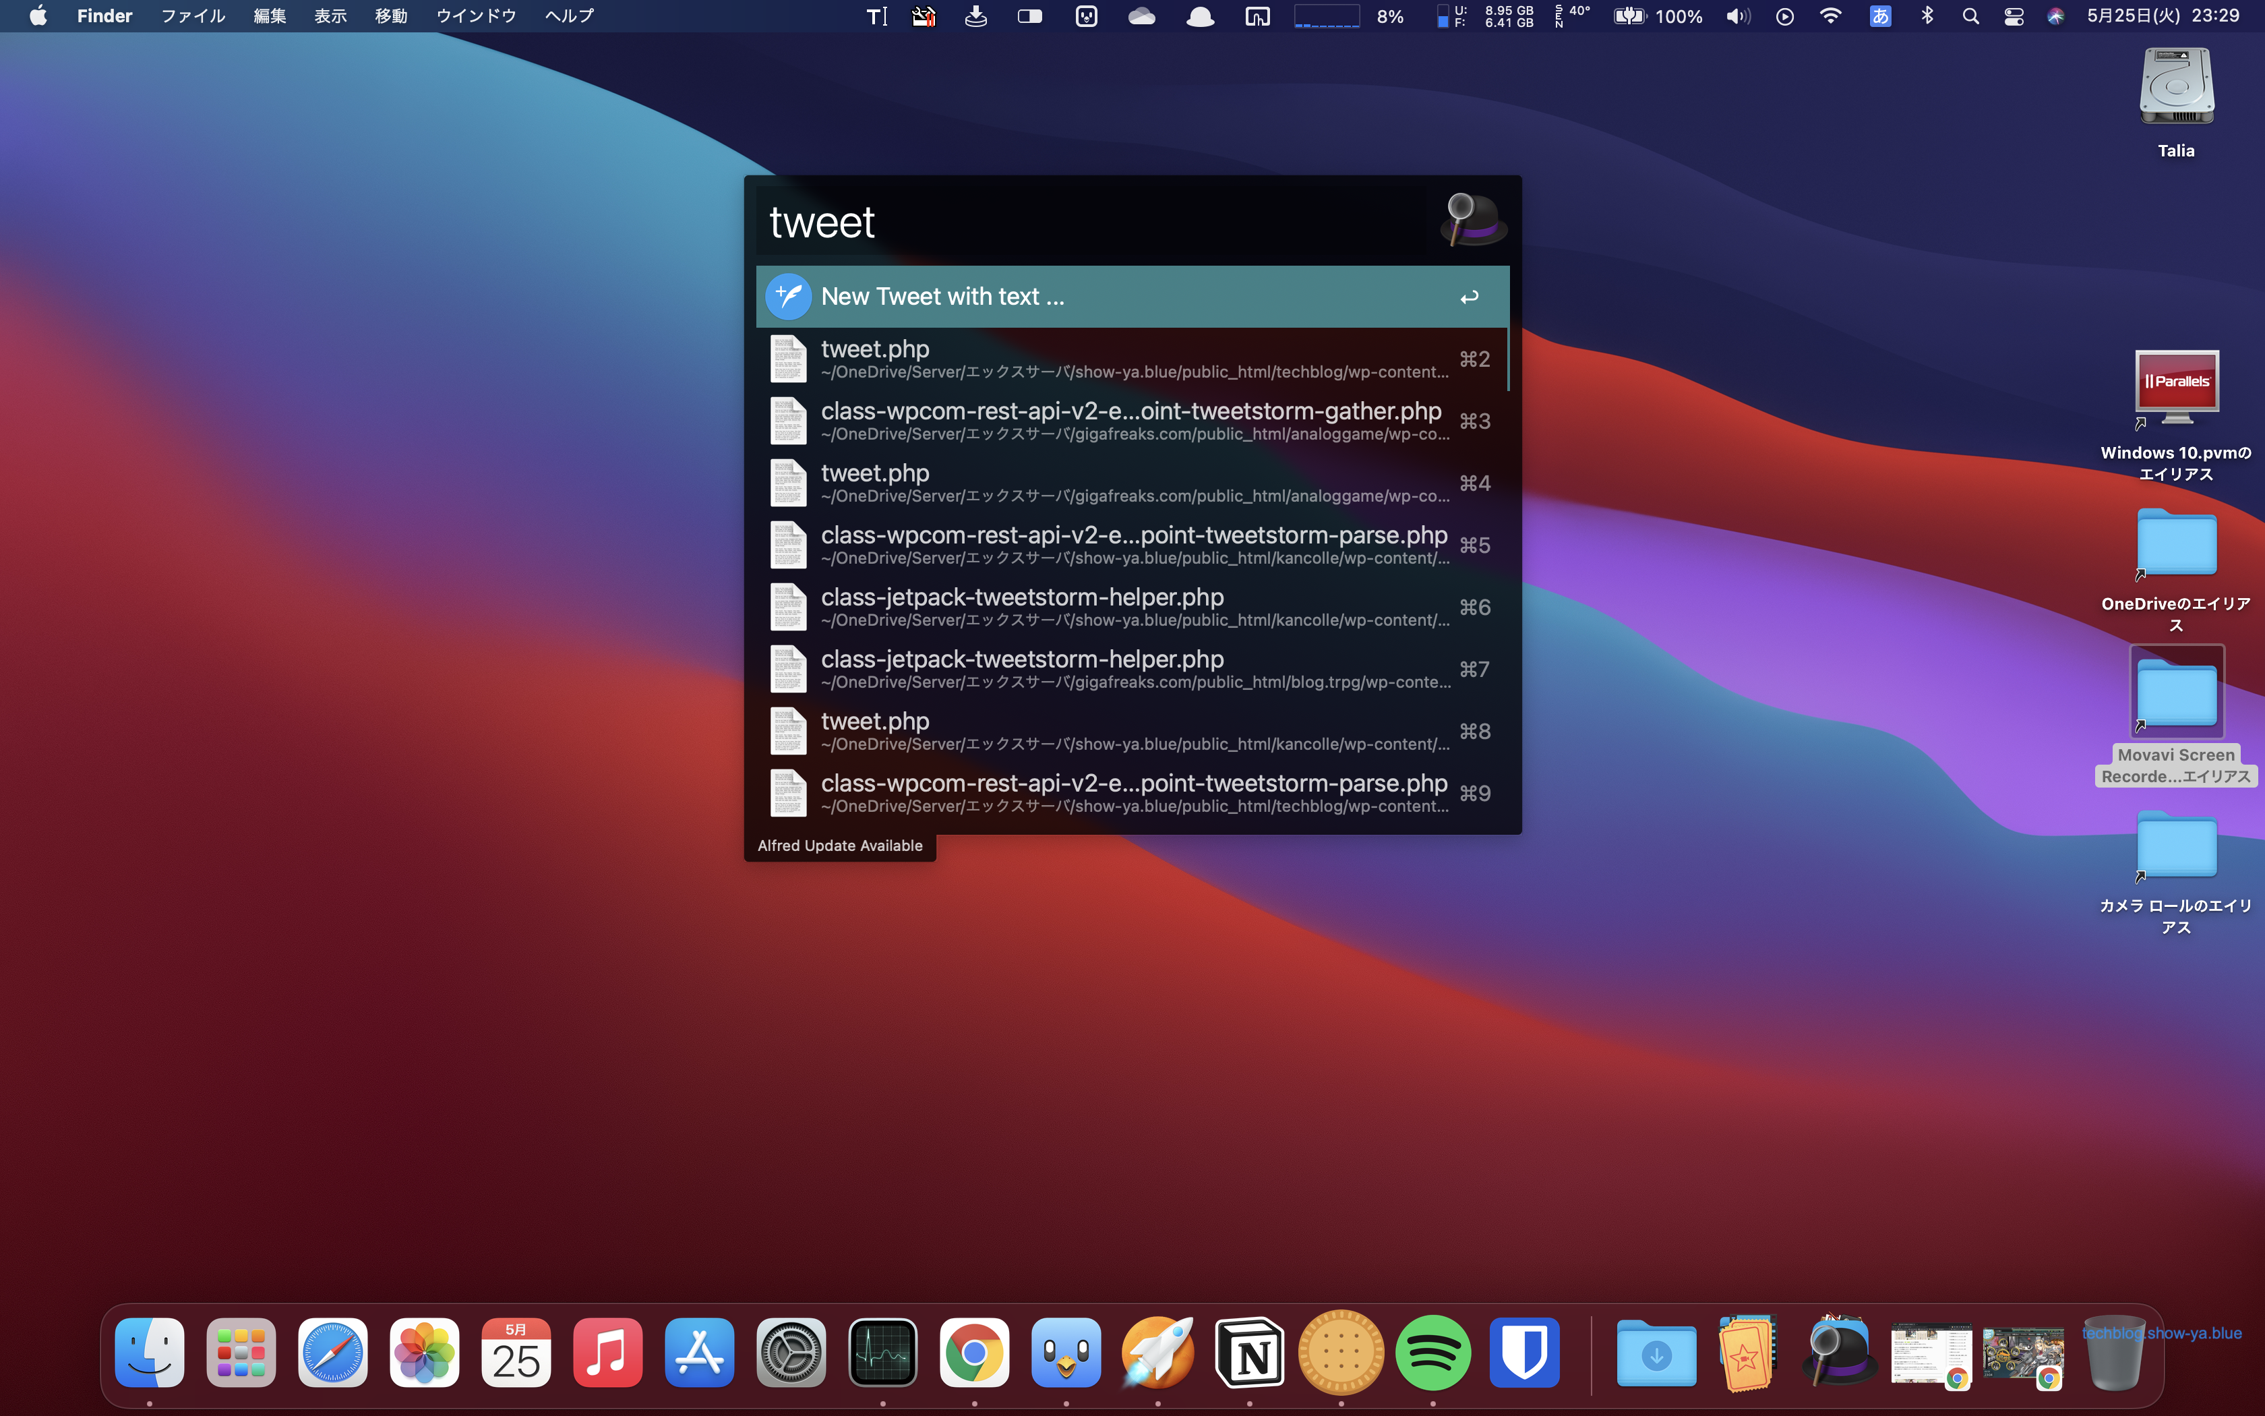
Task: Open Tweetbot bird icon in Dock
Action: pyautogui.click(x=1066, y=1353)
